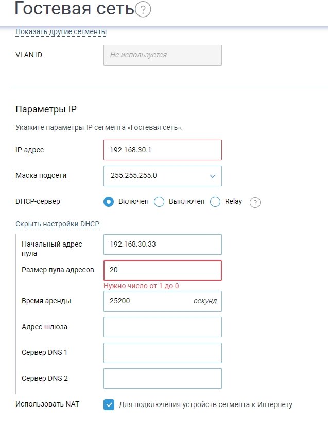Choose Relay DHCP mode
This screenshot has height=422, width=328.
click(215, 202)
